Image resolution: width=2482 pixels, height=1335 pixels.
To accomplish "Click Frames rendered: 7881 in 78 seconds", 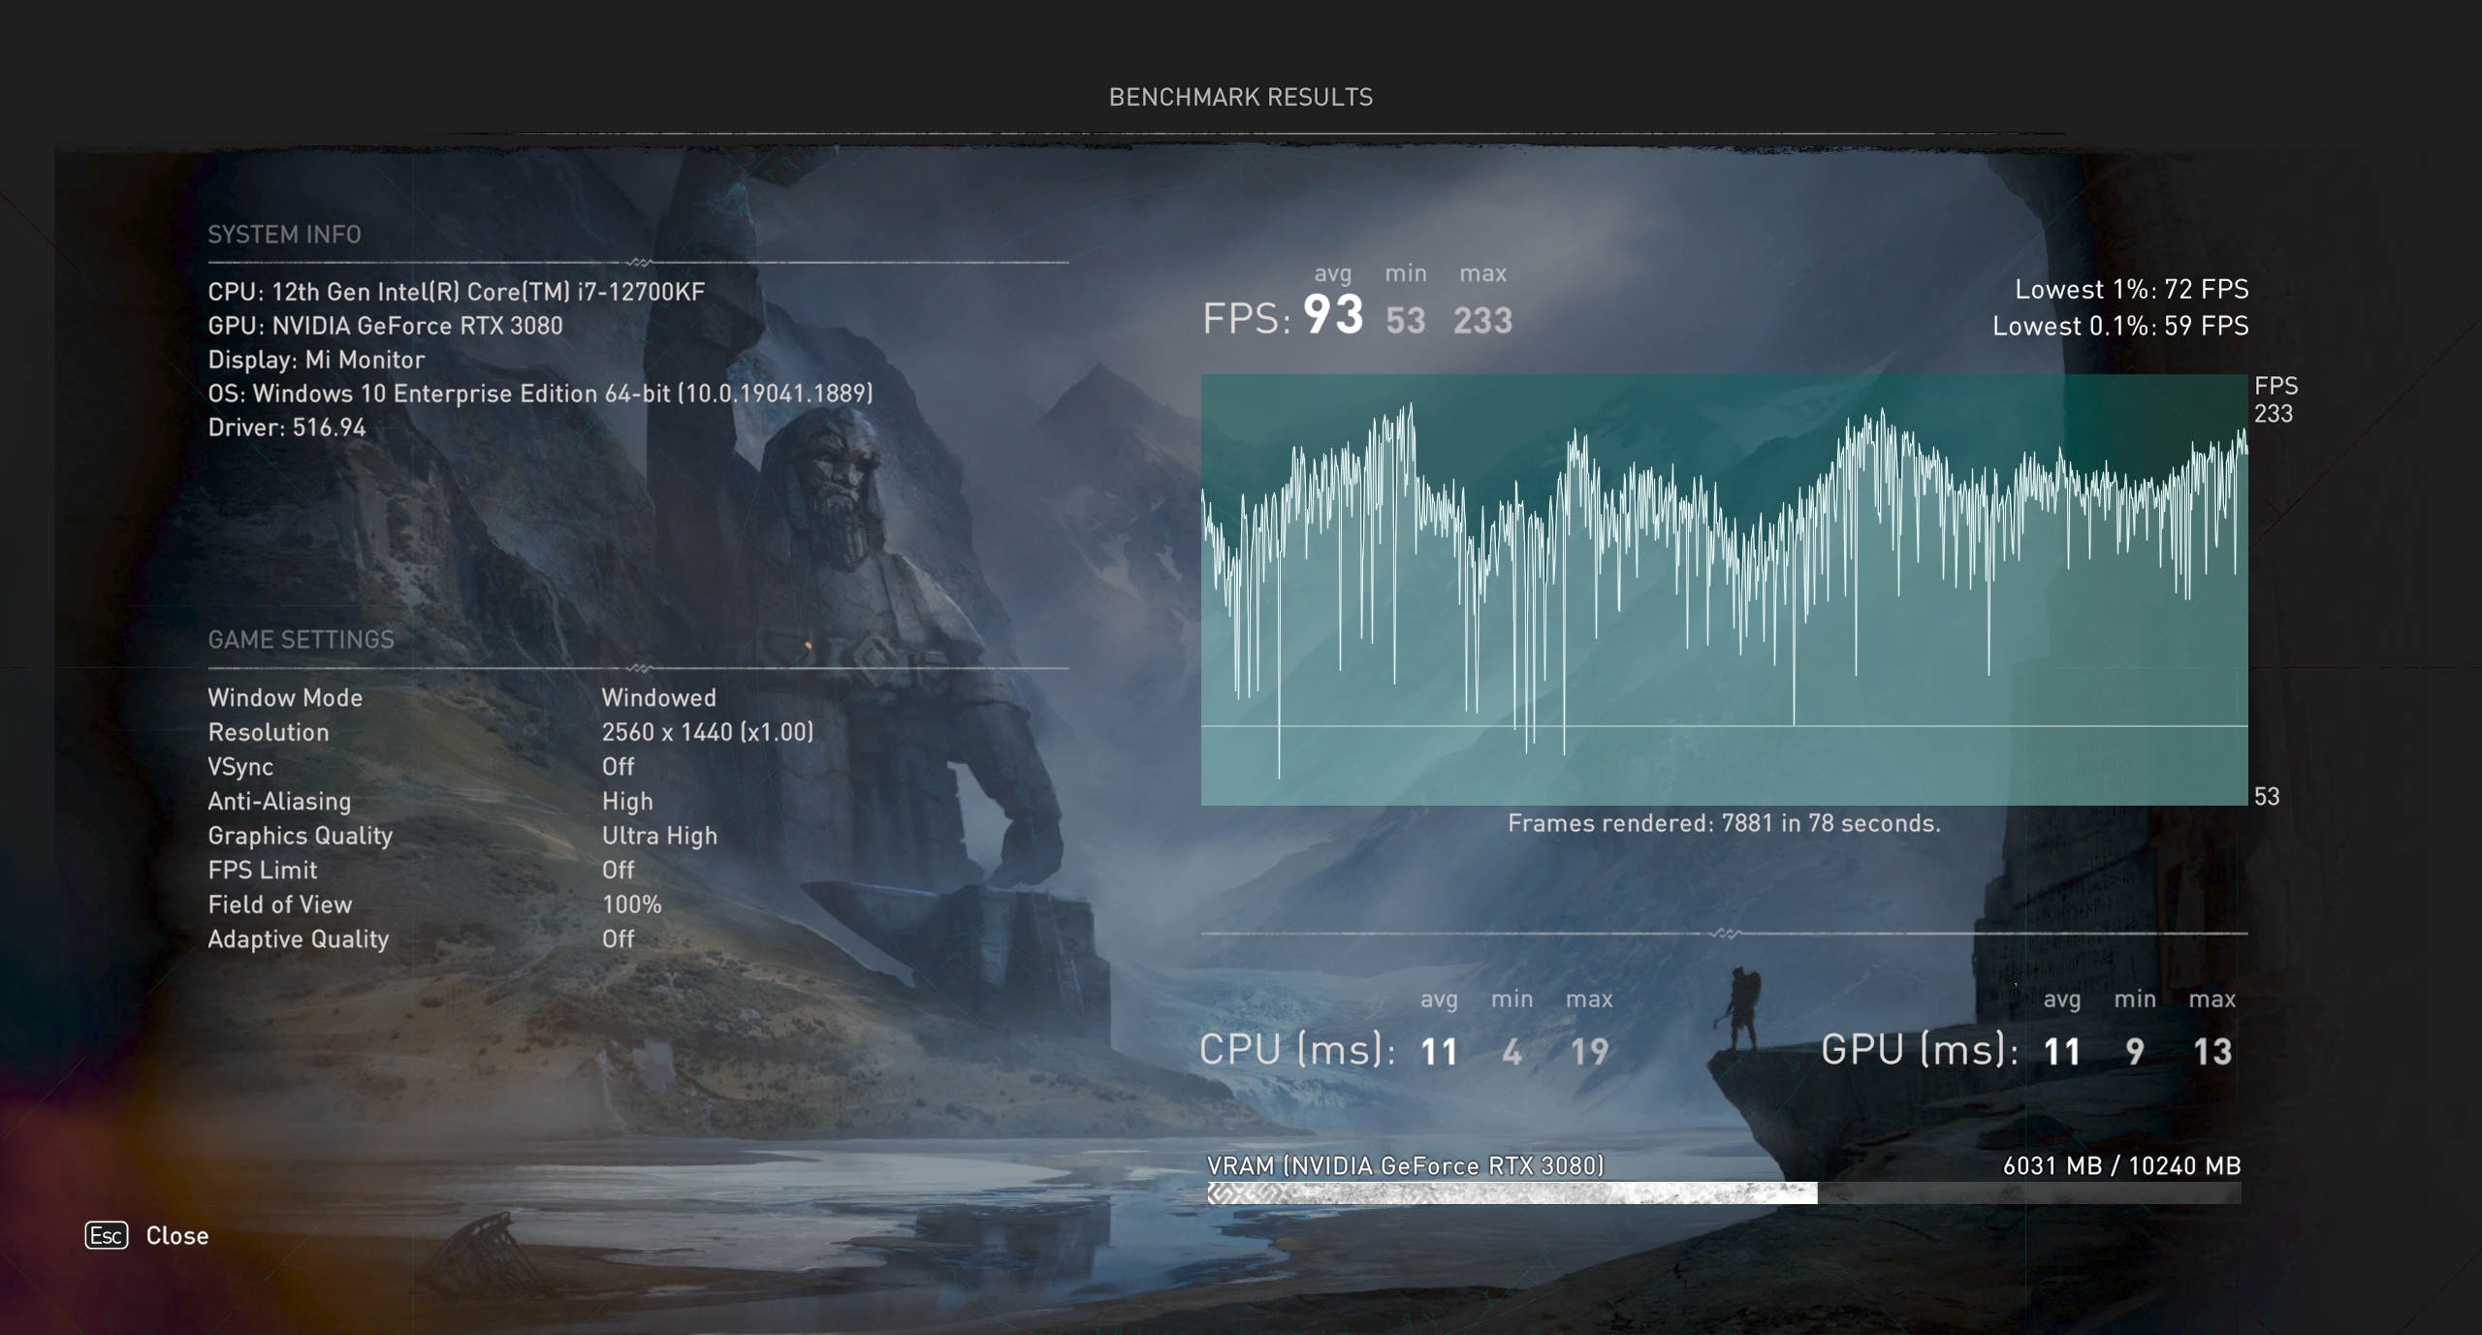I will (1724, 823).
